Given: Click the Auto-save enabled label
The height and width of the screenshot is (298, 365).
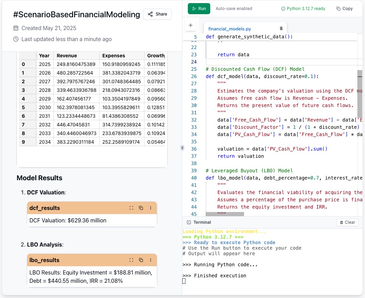Looking at the screenshot, I should (x=234, y=9).
